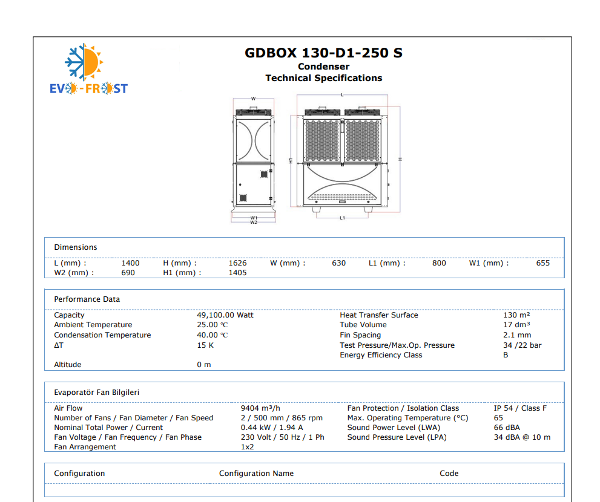Select the fan arrangement value "1x2"
Viewport: 600px width, 502px height.
point(247,447)
